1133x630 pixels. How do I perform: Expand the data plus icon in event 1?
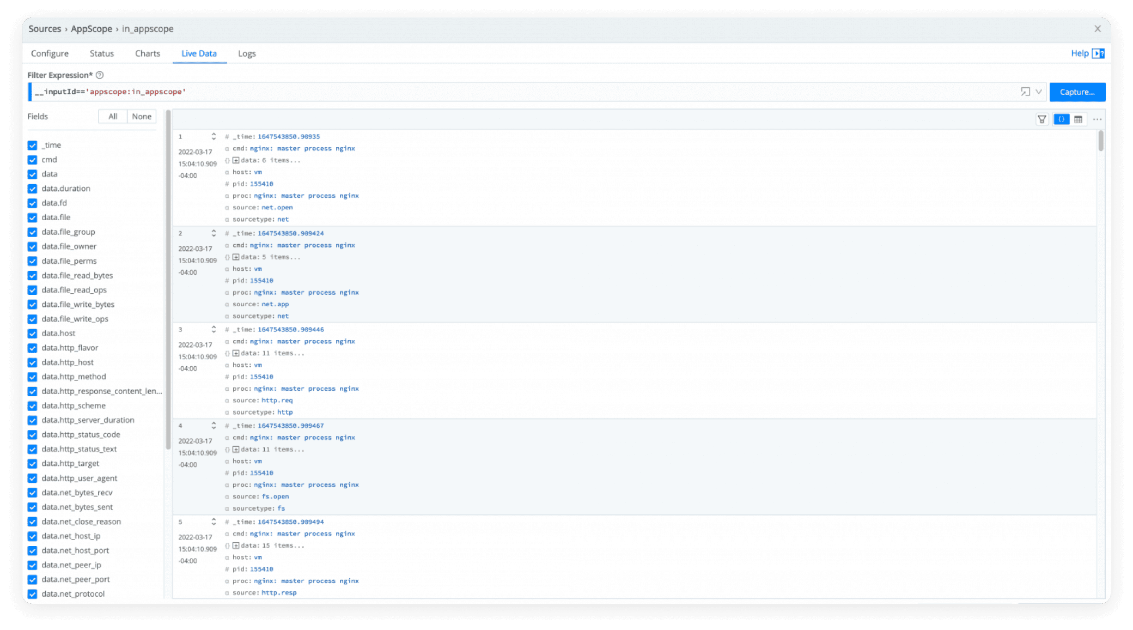(236, 160)
